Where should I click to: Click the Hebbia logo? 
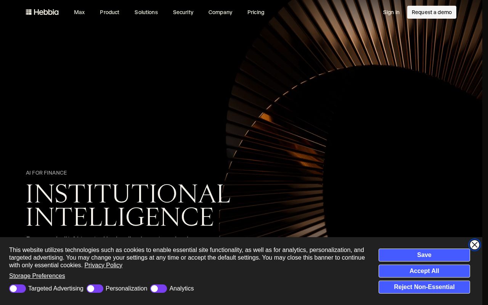(x=42, y=12)
